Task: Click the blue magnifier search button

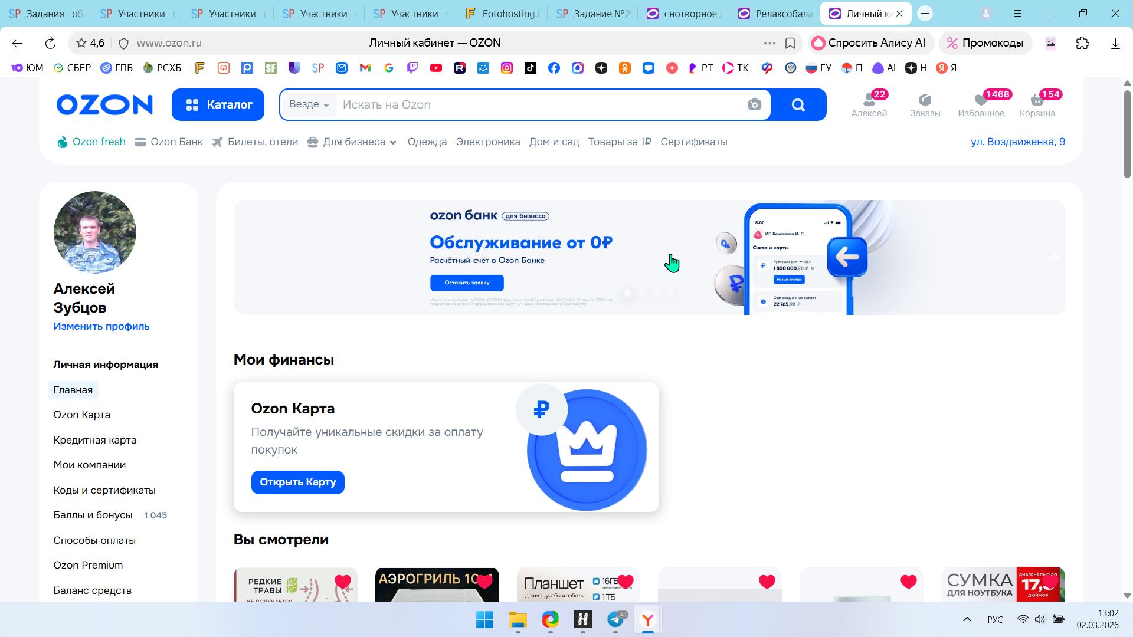Action: tap(798, 105)
